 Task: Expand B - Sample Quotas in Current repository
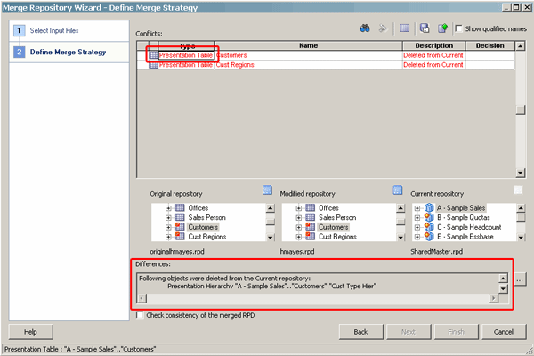pyautogui.click(x=417, y=218)
